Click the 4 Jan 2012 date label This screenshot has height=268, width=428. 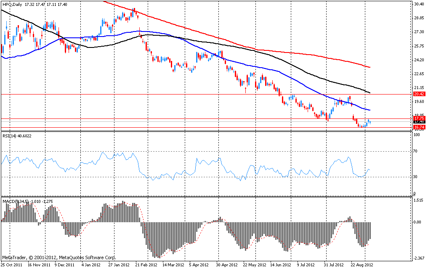tap(91, 265)
